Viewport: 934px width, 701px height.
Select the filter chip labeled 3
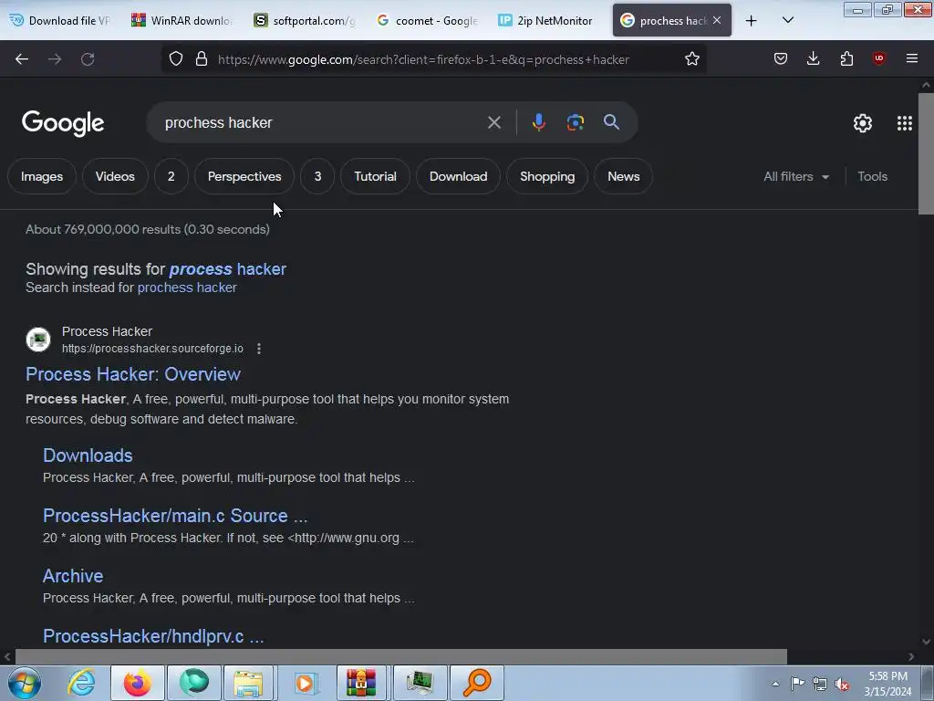317,176
